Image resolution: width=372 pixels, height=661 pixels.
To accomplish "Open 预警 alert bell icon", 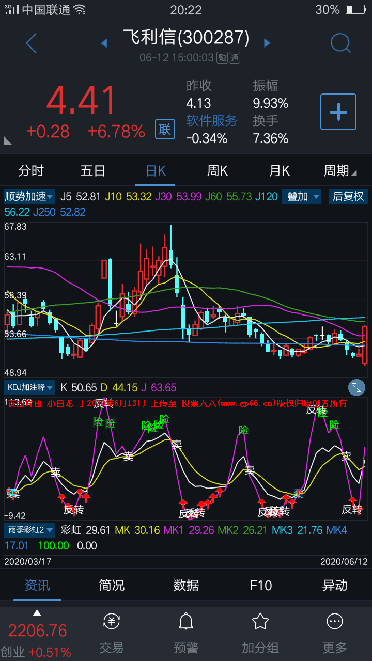I will click(x=186, y=622).
